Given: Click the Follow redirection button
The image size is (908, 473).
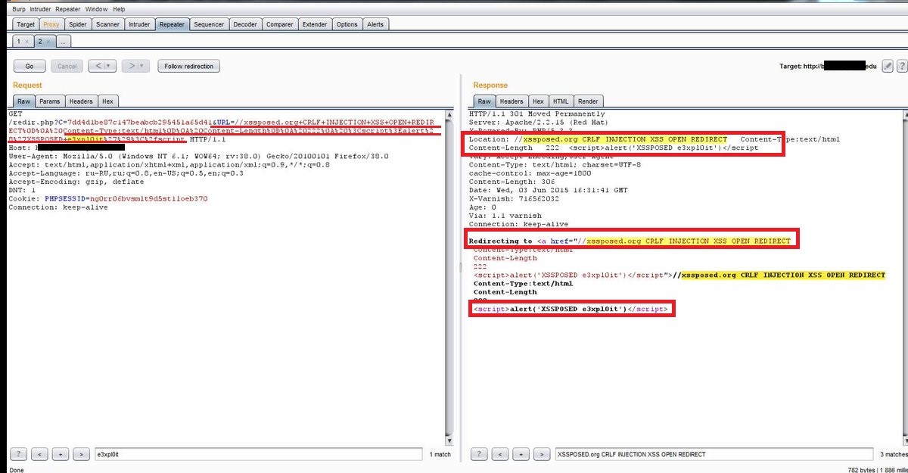Looking at the screenshot, I should [x=188, y=66].
